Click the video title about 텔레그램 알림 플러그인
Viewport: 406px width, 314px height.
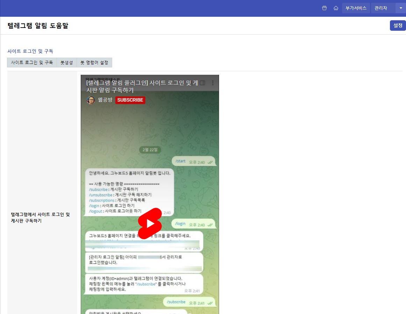[140, 86]
